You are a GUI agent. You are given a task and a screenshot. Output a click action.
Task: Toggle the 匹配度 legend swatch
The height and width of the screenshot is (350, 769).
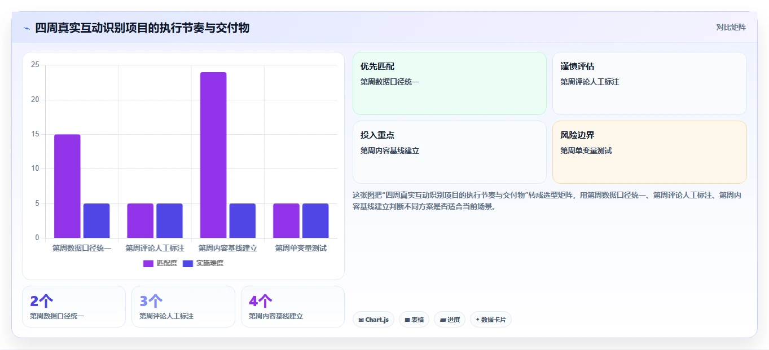tap(148, 264)
